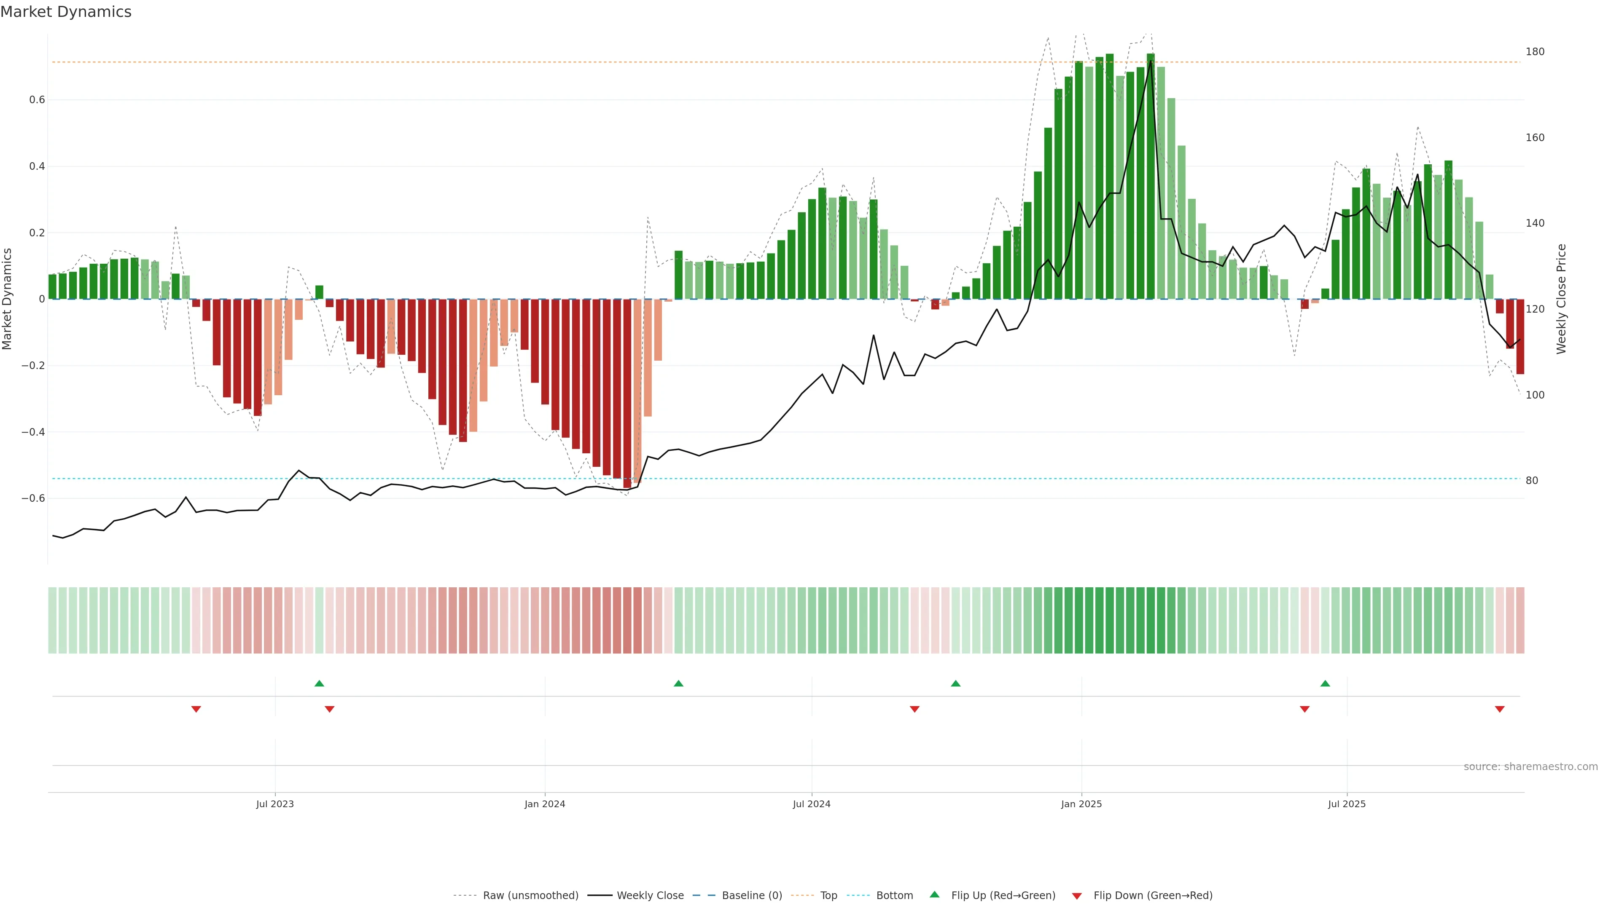Click the red flip-down triangle near Sep 2024

pos(914,709)
